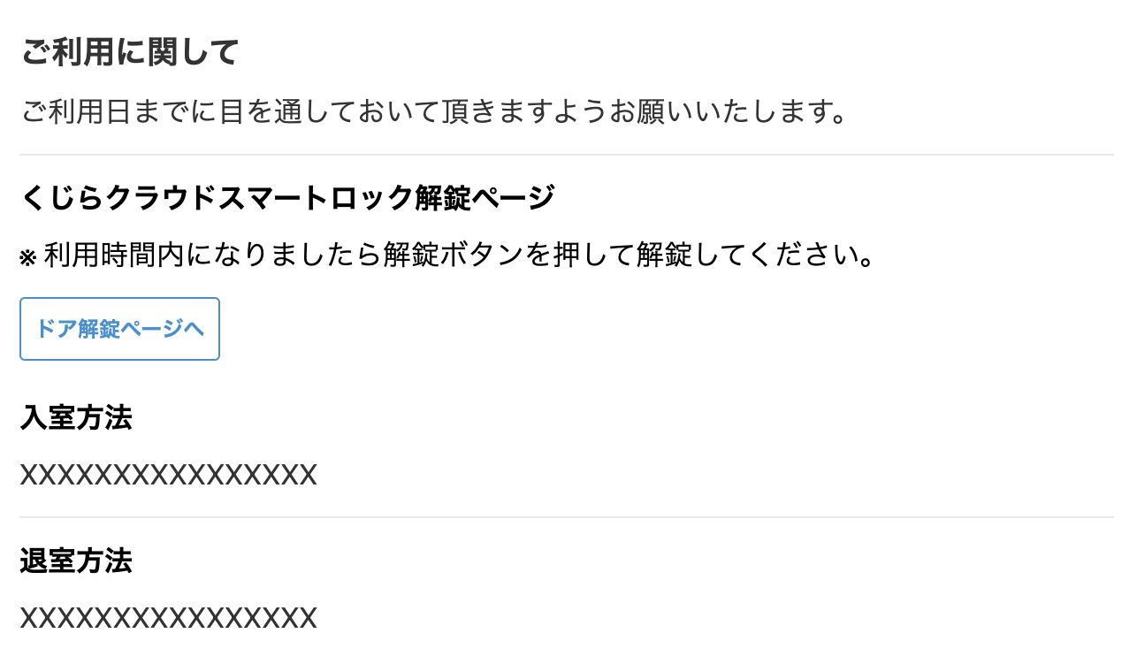Select the くじらクラウドスマートロック解錠ページ heading

tap(287, 197)
